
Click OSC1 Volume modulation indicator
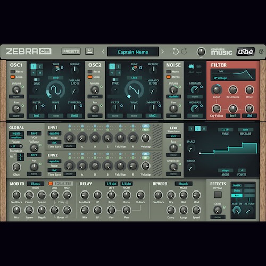click(23, 87)
